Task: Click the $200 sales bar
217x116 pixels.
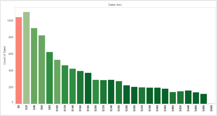Action: (x=96, y=92)
